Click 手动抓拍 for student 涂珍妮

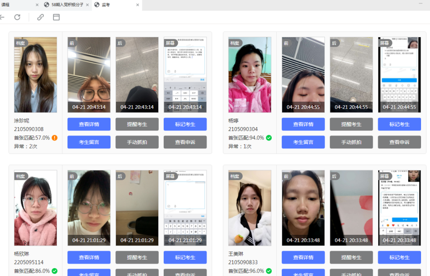tap(137, 142)
